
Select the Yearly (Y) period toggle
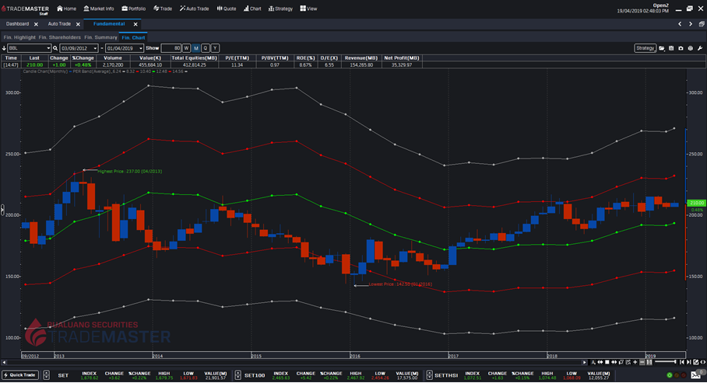[215, 48]
